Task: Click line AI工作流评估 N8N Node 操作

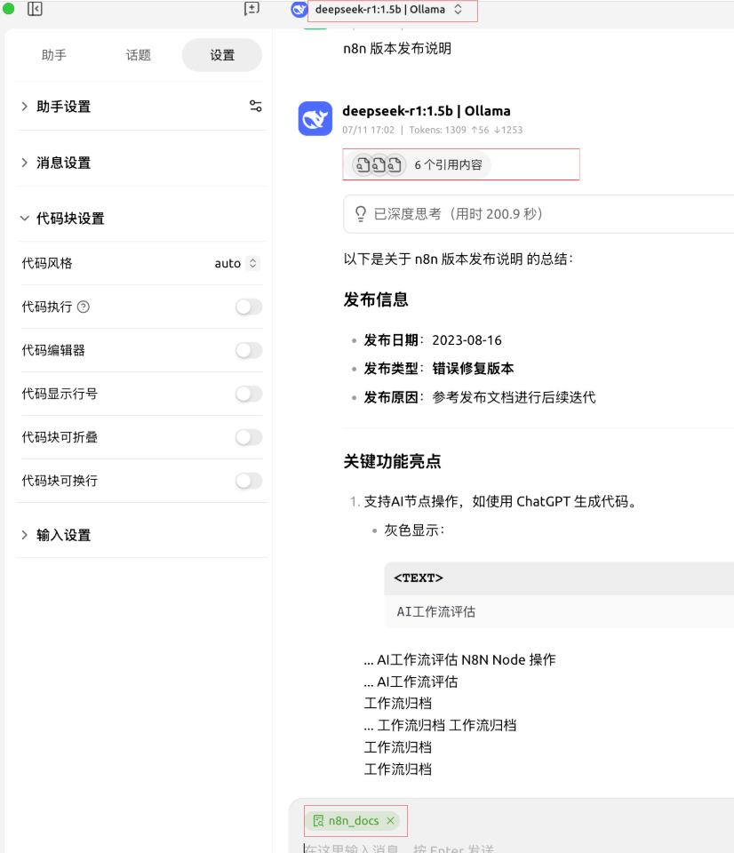Action: point(459,660)
